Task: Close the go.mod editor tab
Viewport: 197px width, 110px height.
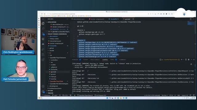Action: pyautogui.click(x=133, y=19)
